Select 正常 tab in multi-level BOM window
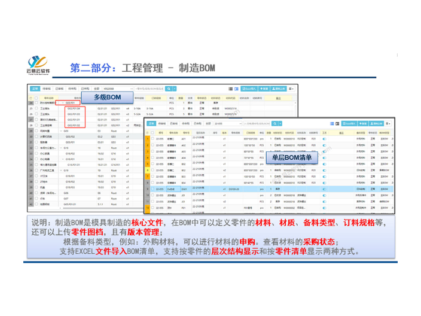421x316 pixels. click(35, 89)
